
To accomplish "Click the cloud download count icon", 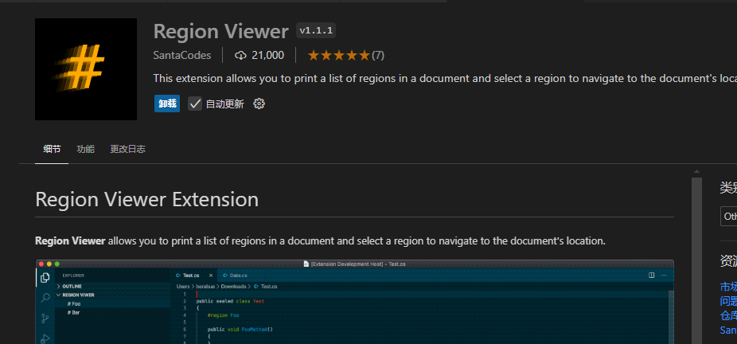I will point(240,56).
